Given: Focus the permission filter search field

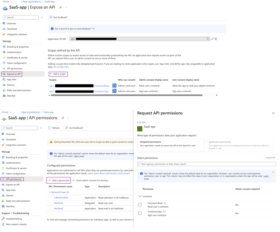Looking at the screenshot, I should tap(207, 164).
